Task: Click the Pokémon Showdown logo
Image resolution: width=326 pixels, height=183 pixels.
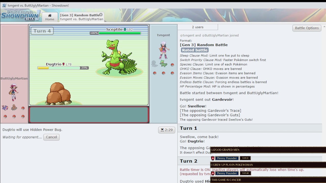Action: tap(20, 15)
